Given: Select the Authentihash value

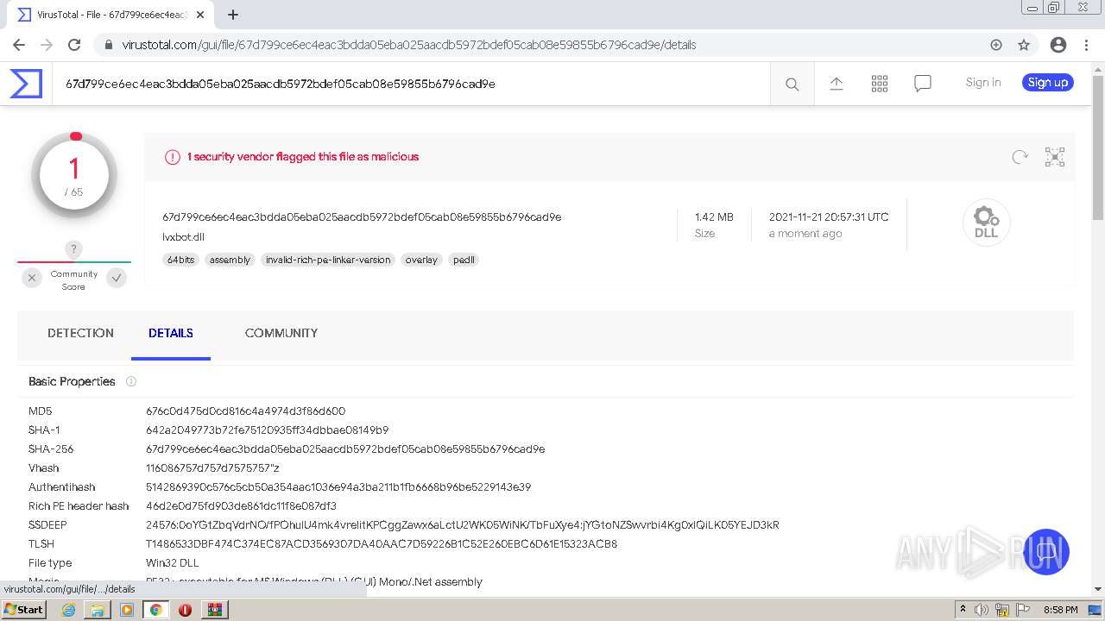Looking at the screenshot, I should tap(338, 487).
